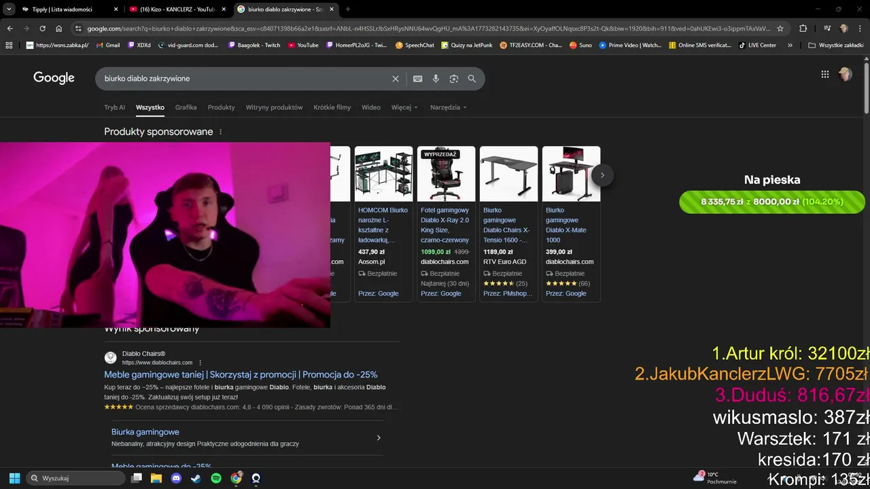This screenshot has height=489, width=870.
Task: Open the Google account avatar menu
Action: click(846, 75)
